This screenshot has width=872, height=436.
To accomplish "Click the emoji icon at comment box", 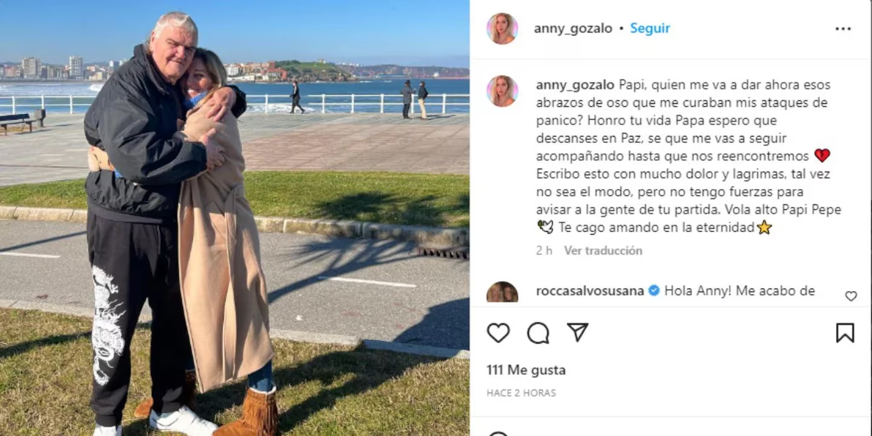I will click(x=498, y=434).
